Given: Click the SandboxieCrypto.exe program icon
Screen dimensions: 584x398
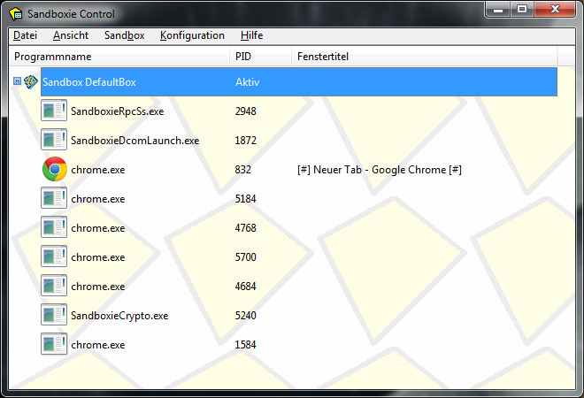Looking at the screenshot, I should click(54, 315).
